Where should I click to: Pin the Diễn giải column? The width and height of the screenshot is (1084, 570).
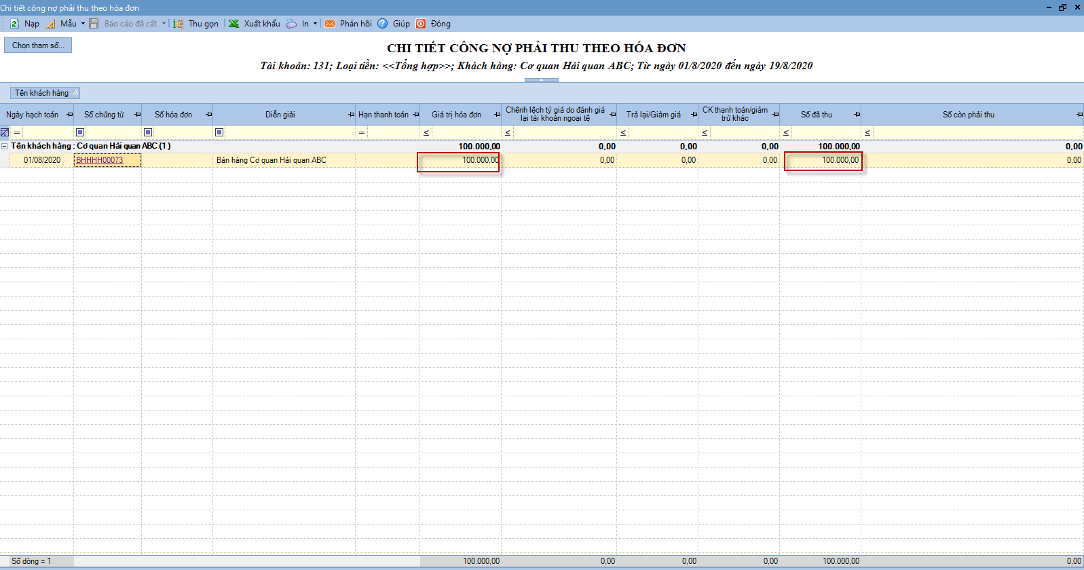[x=351, y=115]
